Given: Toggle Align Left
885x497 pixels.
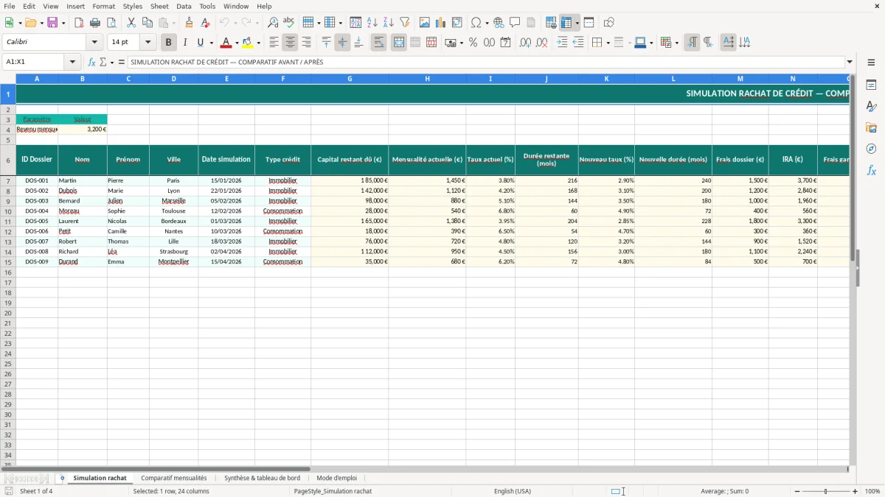Looking at the screenshot, I should [274, 43].
